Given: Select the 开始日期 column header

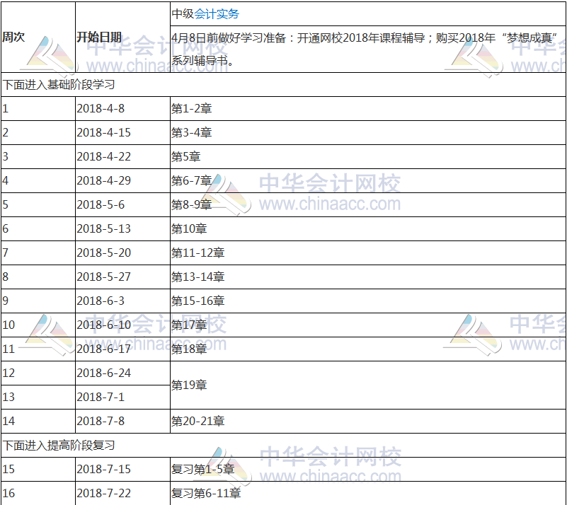Looking at the screenshot, I should (x=99, y=37).
